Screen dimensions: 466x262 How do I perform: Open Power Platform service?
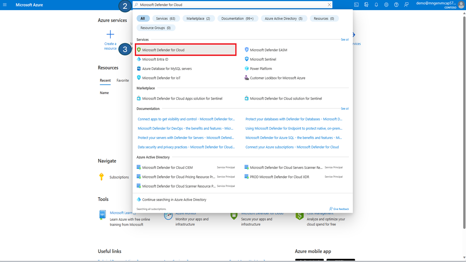pyautogui.click(x=261, y=69)
